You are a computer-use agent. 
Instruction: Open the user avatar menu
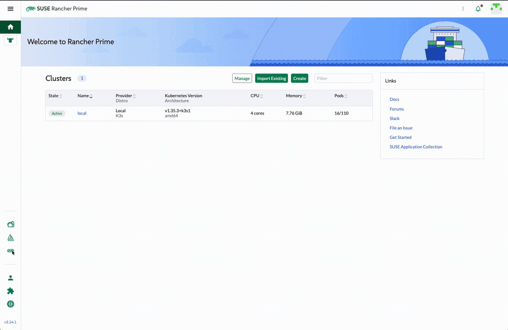tap(496, 9)
